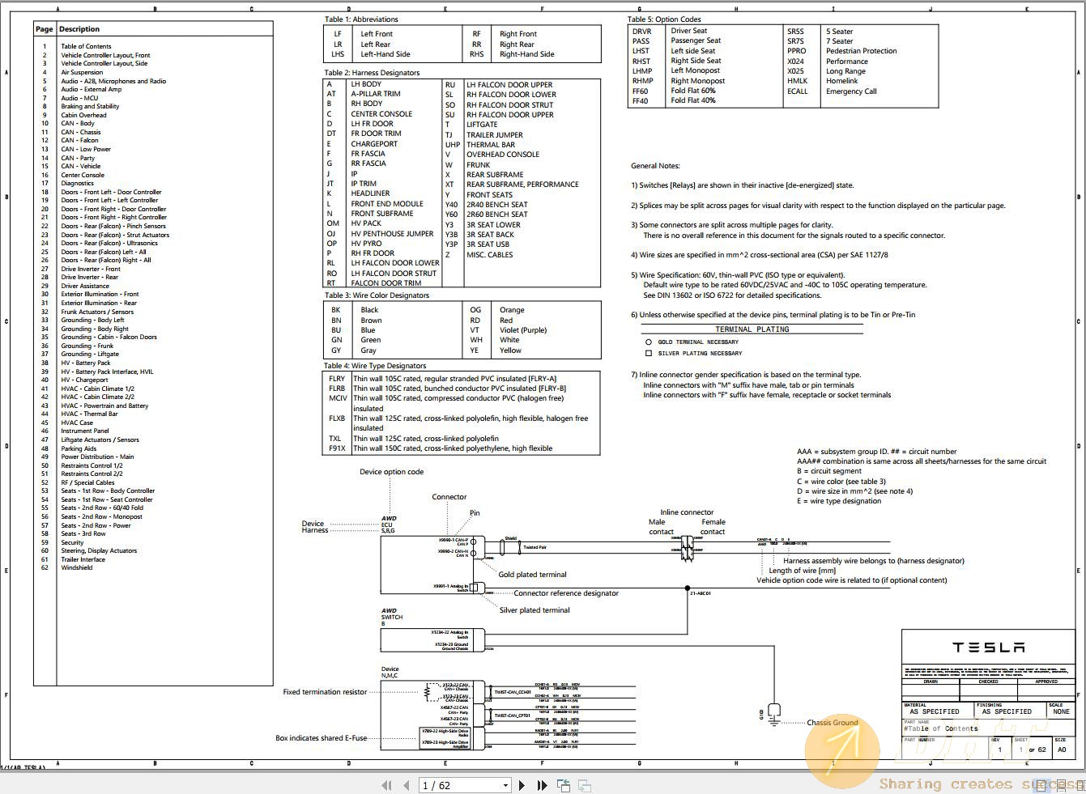The image size is (1086, 794).
Task: Click 'Drive Inverter - Rear' entry
Action: point(89,277)
